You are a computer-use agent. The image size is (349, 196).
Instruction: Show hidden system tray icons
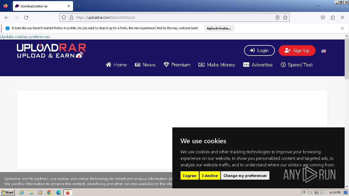pos(304,192)
